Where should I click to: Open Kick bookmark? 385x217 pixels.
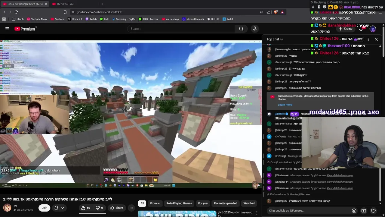(104, 19)
